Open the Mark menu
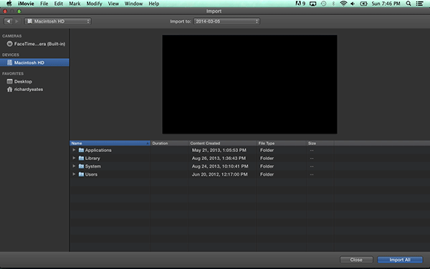 tap(75, 4)
